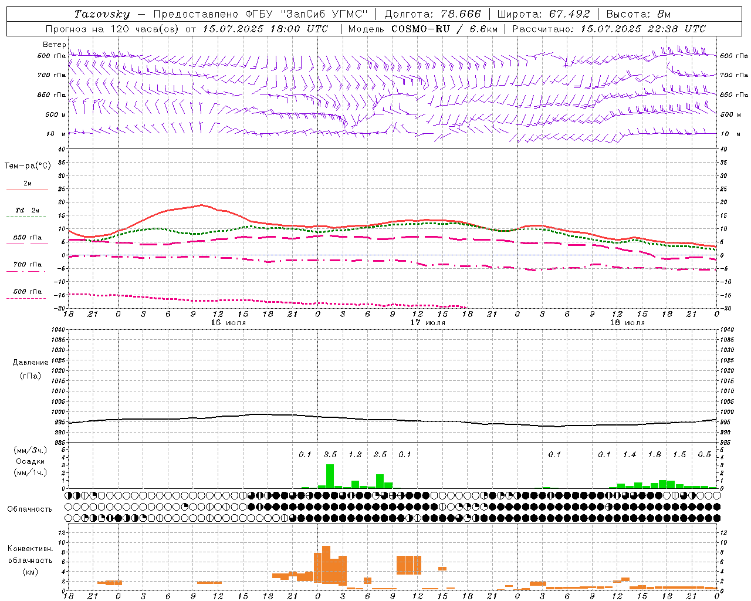Click the forecast start 15.07.2025 18:00 UTC
The height and width of the screenshot is (601, 751).
pos(265,29)
